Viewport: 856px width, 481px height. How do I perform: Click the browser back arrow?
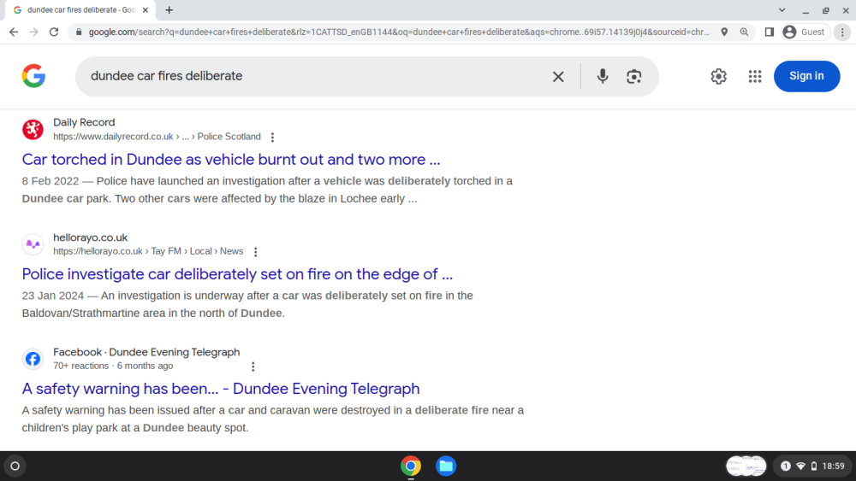pos(14,32)
